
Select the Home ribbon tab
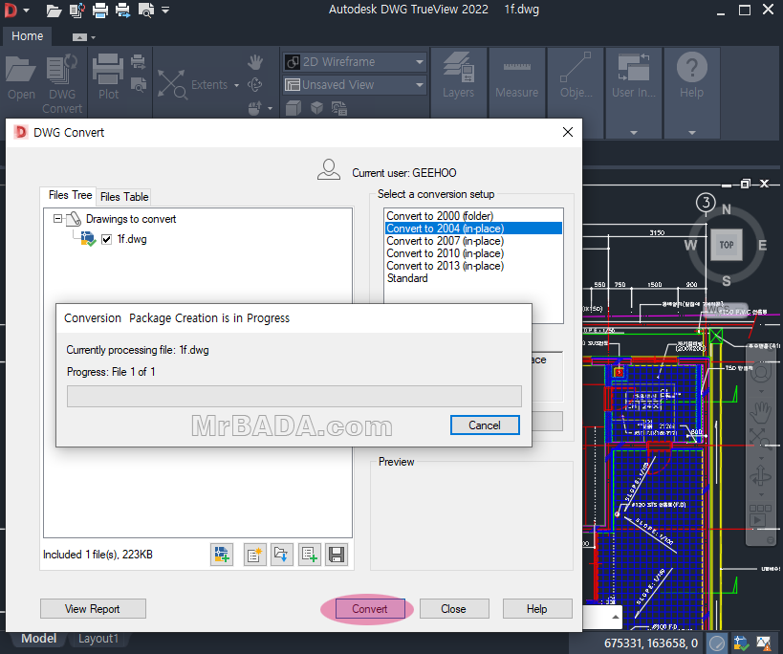tap(27, 36)
